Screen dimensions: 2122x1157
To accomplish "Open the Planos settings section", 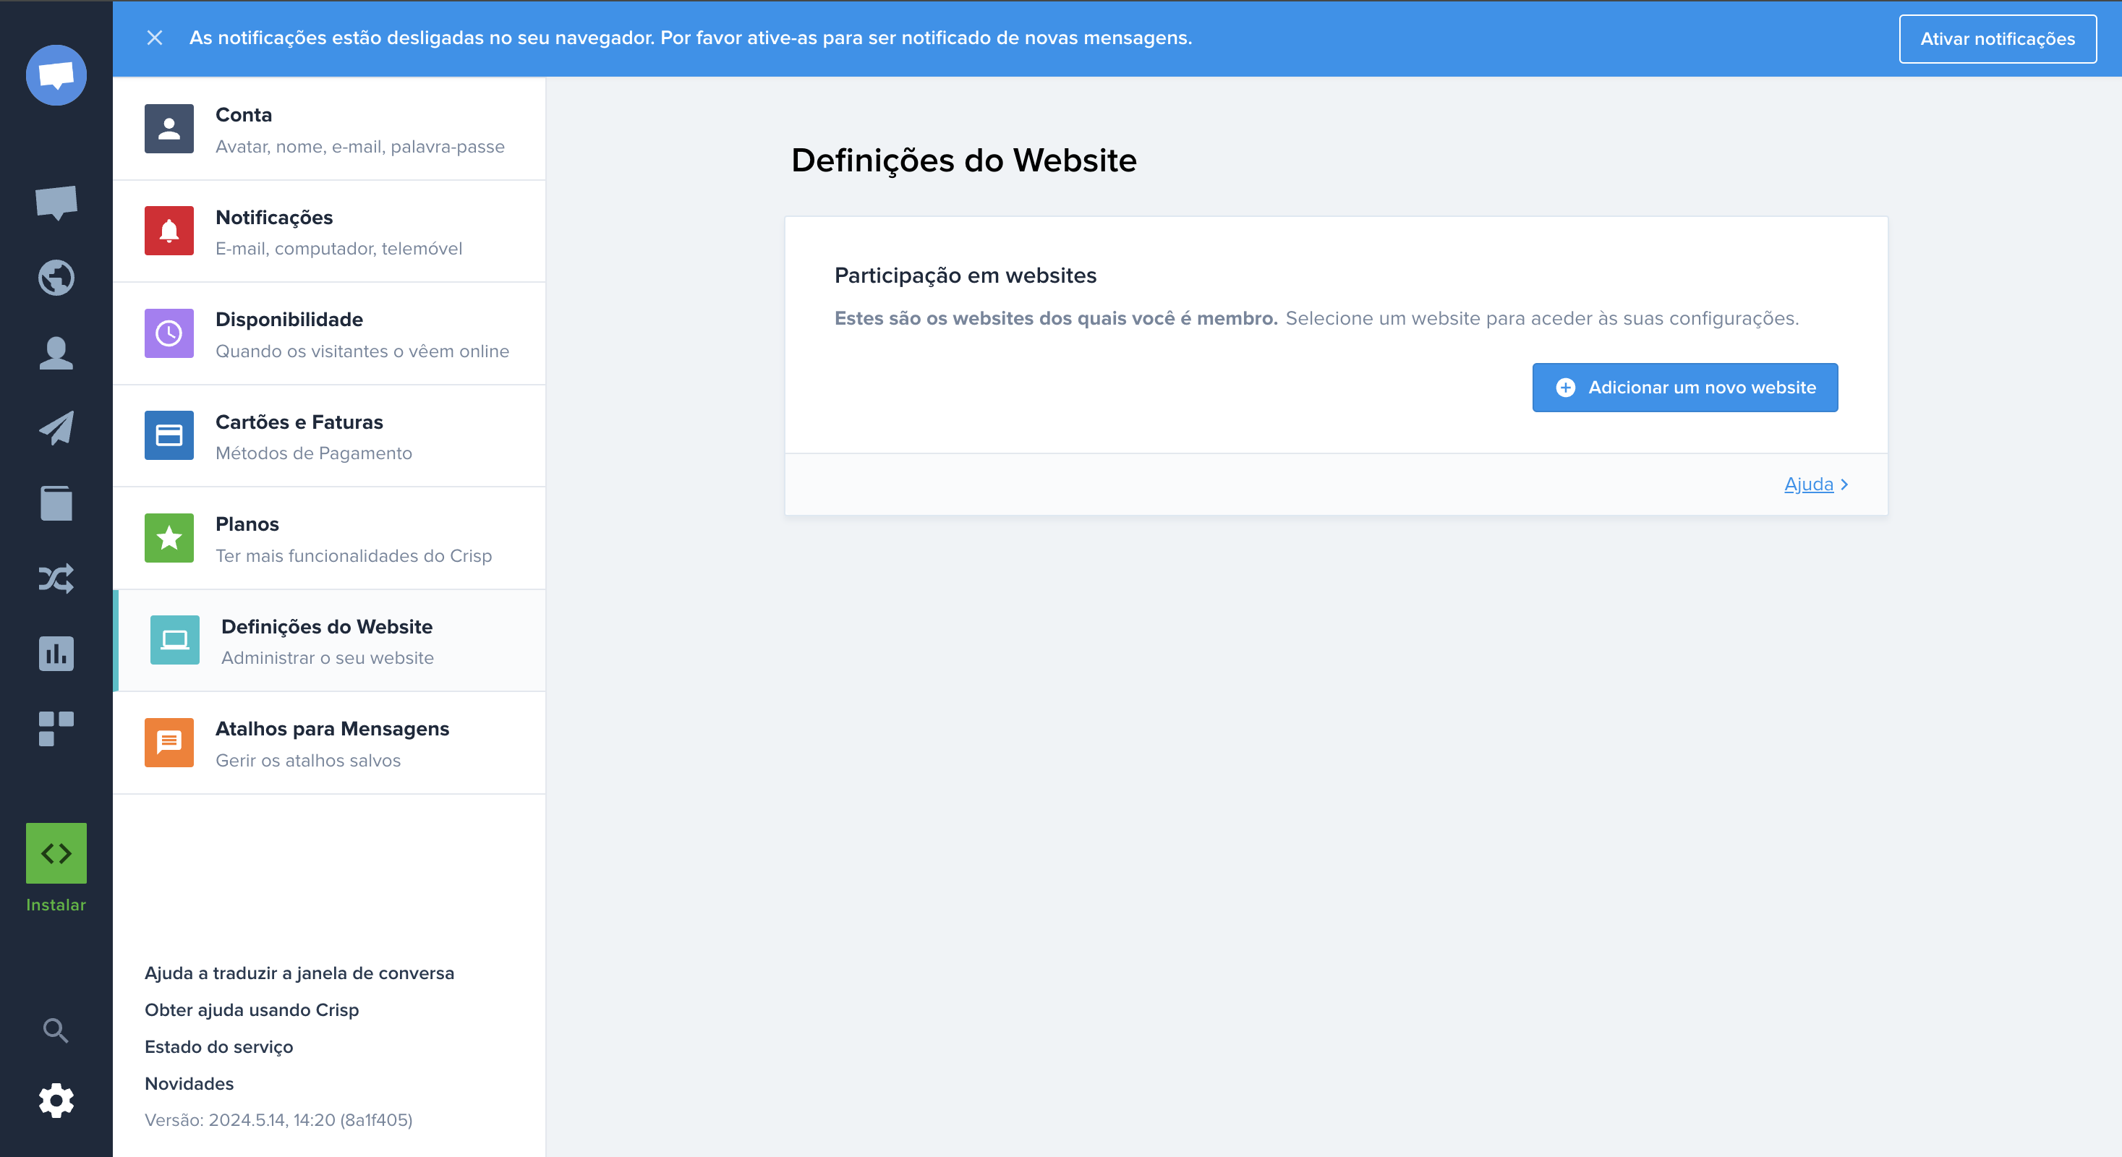I will 328,539.
